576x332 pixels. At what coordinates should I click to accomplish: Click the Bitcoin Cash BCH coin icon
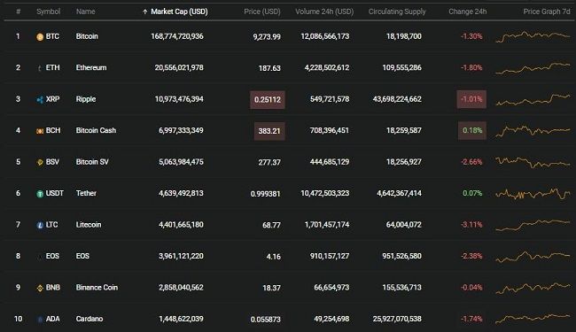[x=40, y=131]
